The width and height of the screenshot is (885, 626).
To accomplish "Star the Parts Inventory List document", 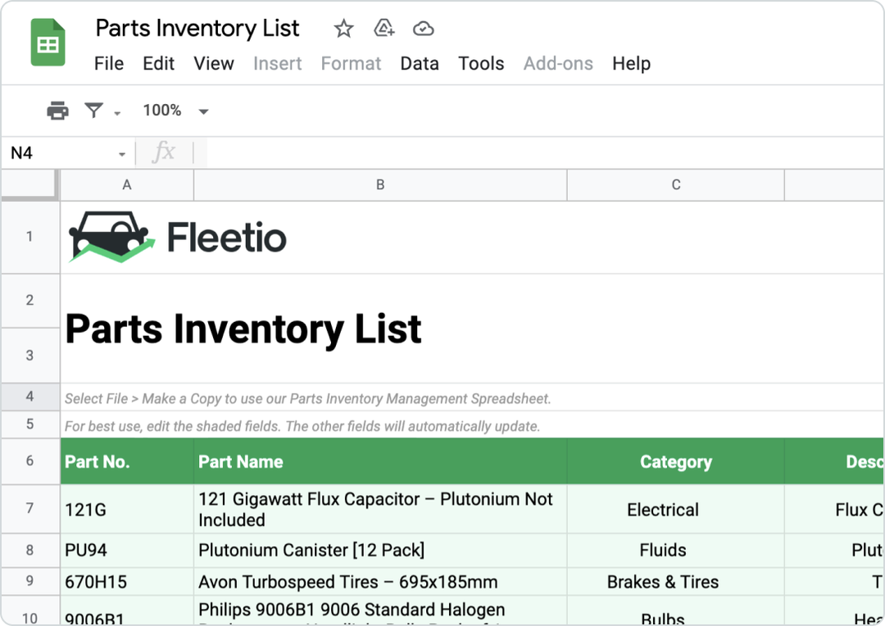I will (x=343, y=28).
